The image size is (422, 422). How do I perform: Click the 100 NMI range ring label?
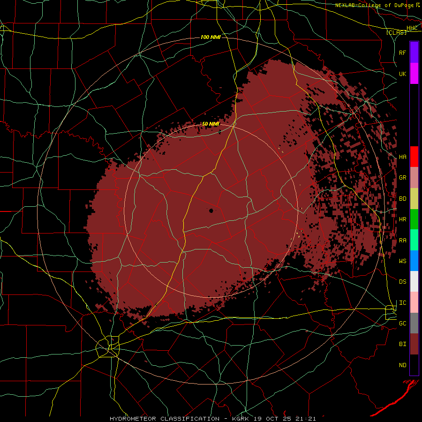(x=211, y=37)
